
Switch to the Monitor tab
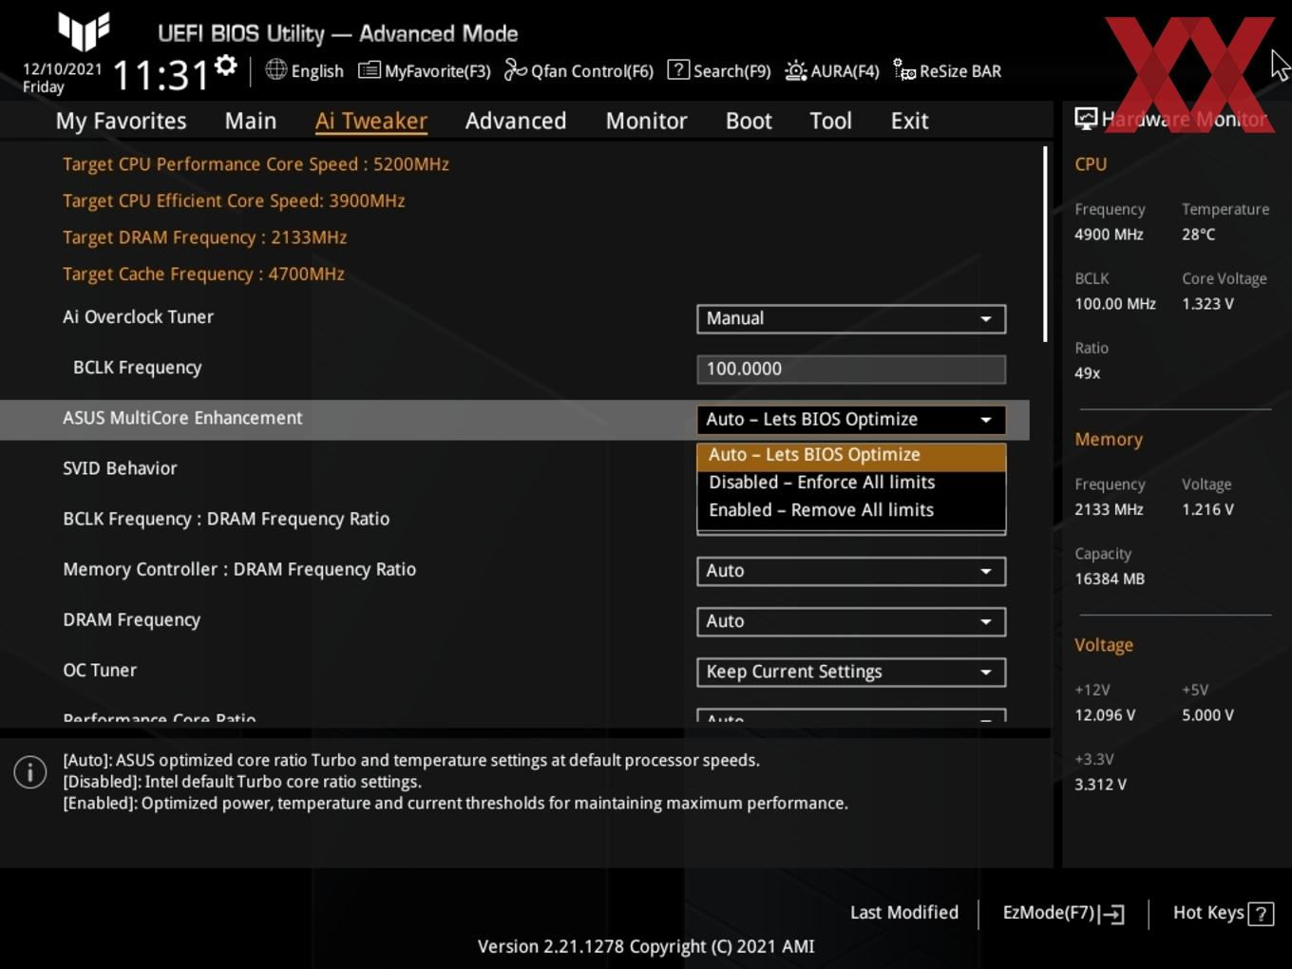pos(646,121)
